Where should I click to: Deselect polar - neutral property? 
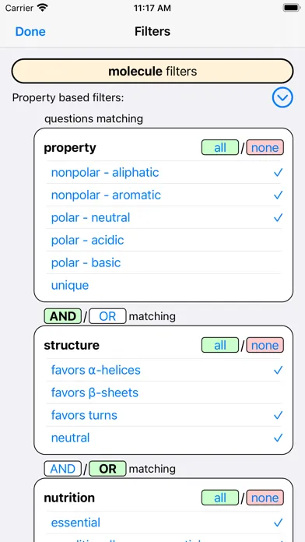tap(163, 217)
